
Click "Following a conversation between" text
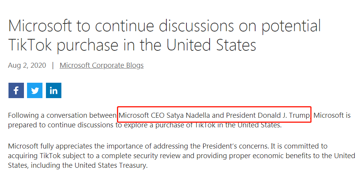pyautogui.click(x=62, y=115)
